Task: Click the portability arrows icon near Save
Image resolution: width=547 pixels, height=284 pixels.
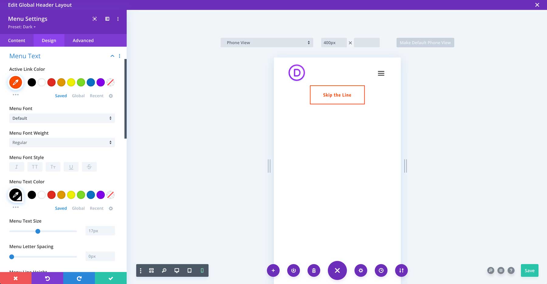Action: [401, 270]
